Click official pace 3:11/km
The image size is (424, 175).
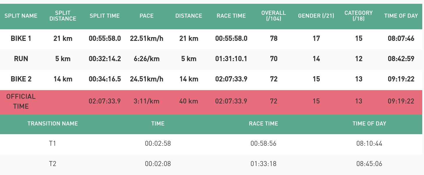pyautogui.click(x=147, y=101)
